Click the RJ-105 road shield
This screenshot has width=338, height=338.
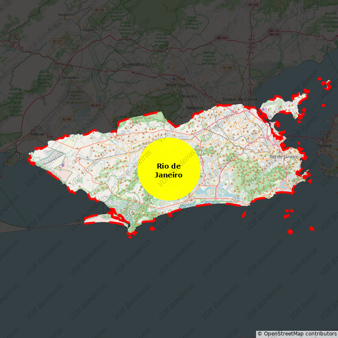(227, 68)
